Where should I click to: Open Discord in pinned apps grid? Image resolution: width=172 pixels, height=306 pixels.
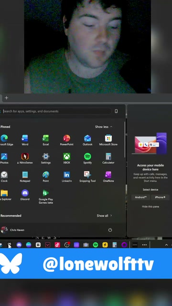(x=25, y=195)
